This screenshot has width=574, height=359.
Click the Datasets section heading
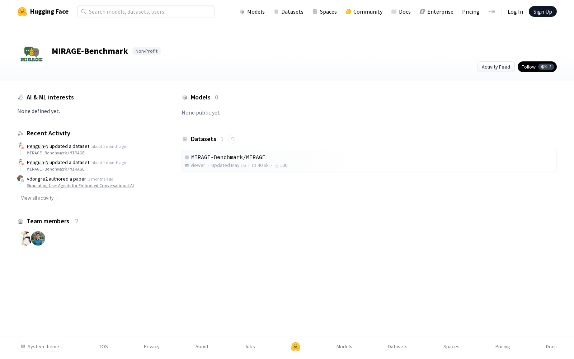tap(203, 139)
